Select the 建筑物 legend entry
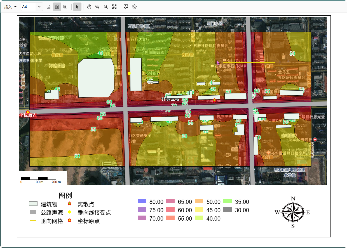Screen dimensions: 347x248 pyautogui.click(x=49, y=204)
